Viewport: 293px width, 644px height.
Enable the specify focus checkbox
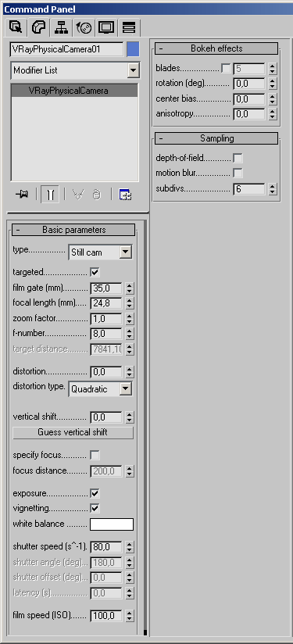(95, 455)
